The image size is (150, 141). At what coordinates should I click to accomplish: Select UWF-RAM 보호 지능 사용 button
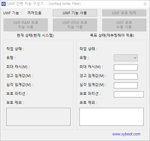[x=26, y=25]
